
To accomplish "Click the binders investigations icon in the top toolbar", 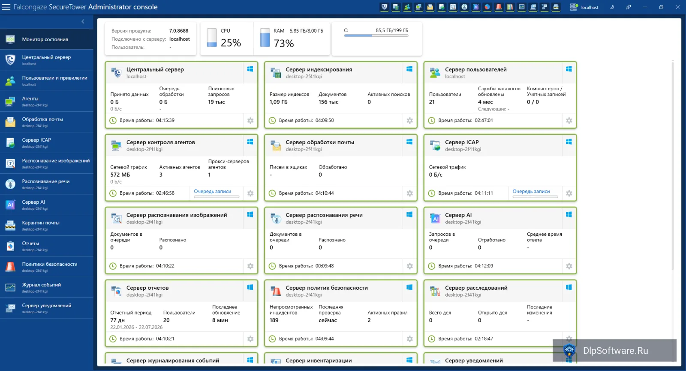I will [x=510, y=7].
